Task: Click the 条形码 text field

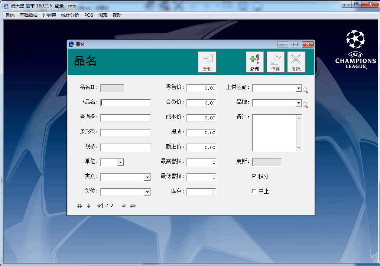Action: coord(126,132)
